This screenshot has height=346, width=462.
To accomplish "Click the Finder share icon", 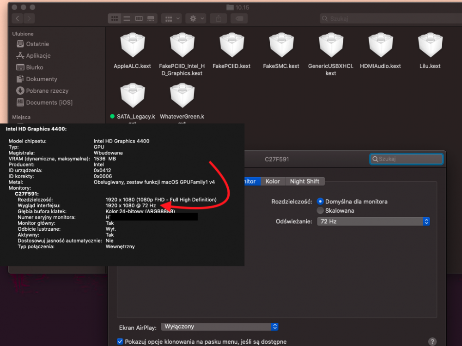I will pyautogui.click(x=219, y=18).
